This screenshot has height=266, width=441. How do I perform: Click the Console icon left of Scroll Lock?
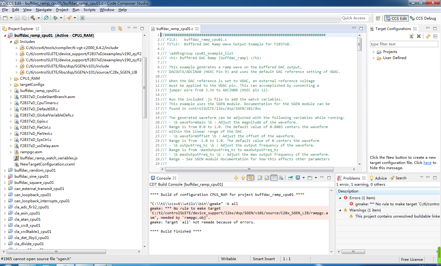click(x=260, y=178)
